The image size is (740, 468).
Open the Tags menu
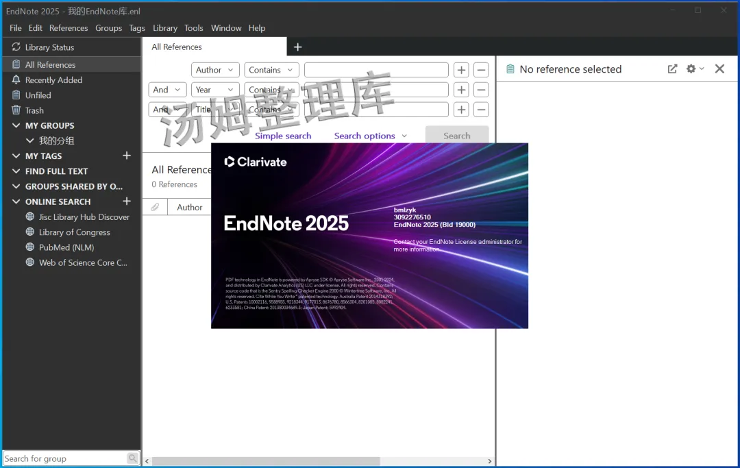point(137,28)
